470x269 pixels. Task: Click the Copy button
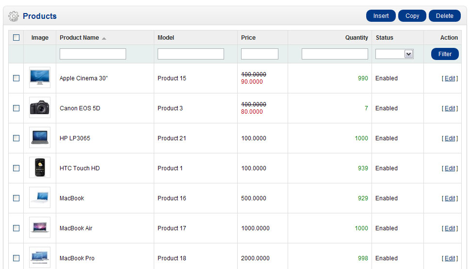[x=412, y=16]
